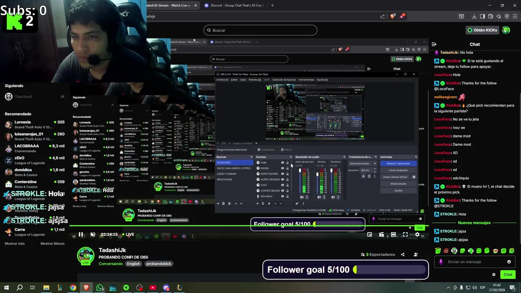Click Mostrar más in the sidebar
521x293 pixels.
pyautogui.click(x=15, y=243)
